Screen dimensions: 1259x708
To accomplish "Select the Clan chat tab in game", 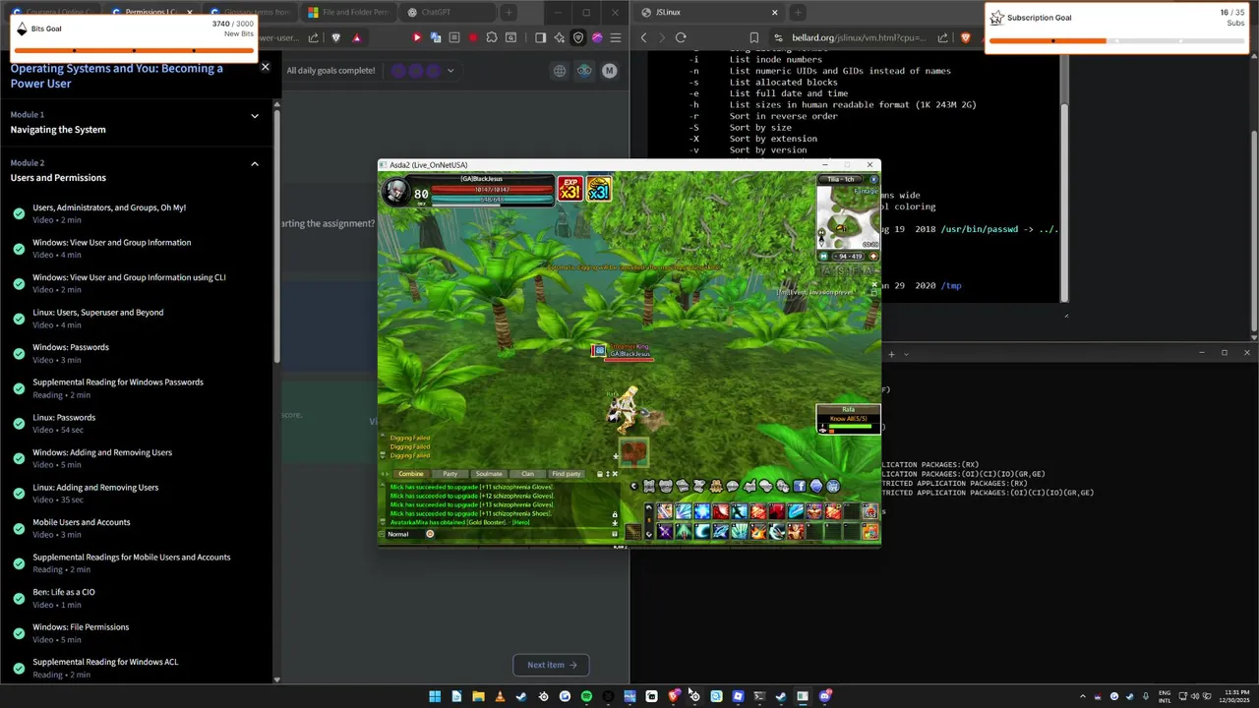I will [527, 474].
